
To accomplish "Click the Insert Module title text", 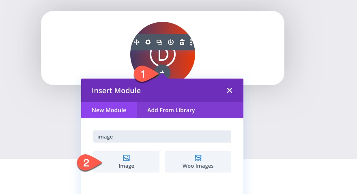I will [x=116, y=90].
